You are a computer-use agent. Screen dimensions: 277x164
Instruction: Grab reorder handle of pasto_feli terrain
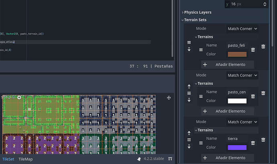[x=201, y=50]
